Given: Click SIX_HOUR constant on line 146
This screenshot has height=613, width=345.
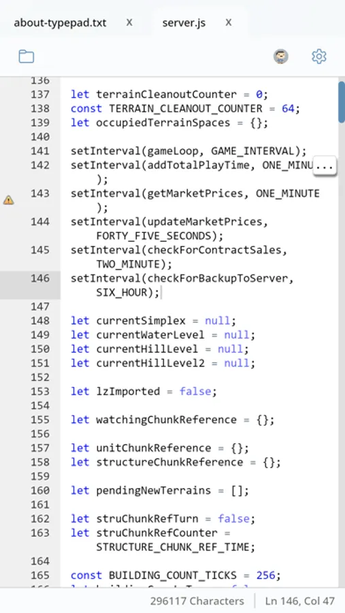Looking at the screenshot, I should [122, 292].
